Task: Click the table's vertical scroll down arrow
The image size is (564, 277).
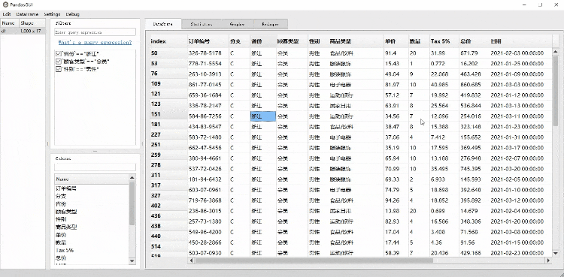Action: [x=556, y=253]
